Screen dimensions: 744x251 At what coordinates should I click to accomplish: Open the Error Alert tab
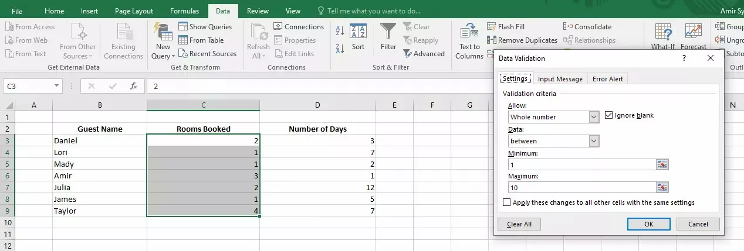point(608,79)
